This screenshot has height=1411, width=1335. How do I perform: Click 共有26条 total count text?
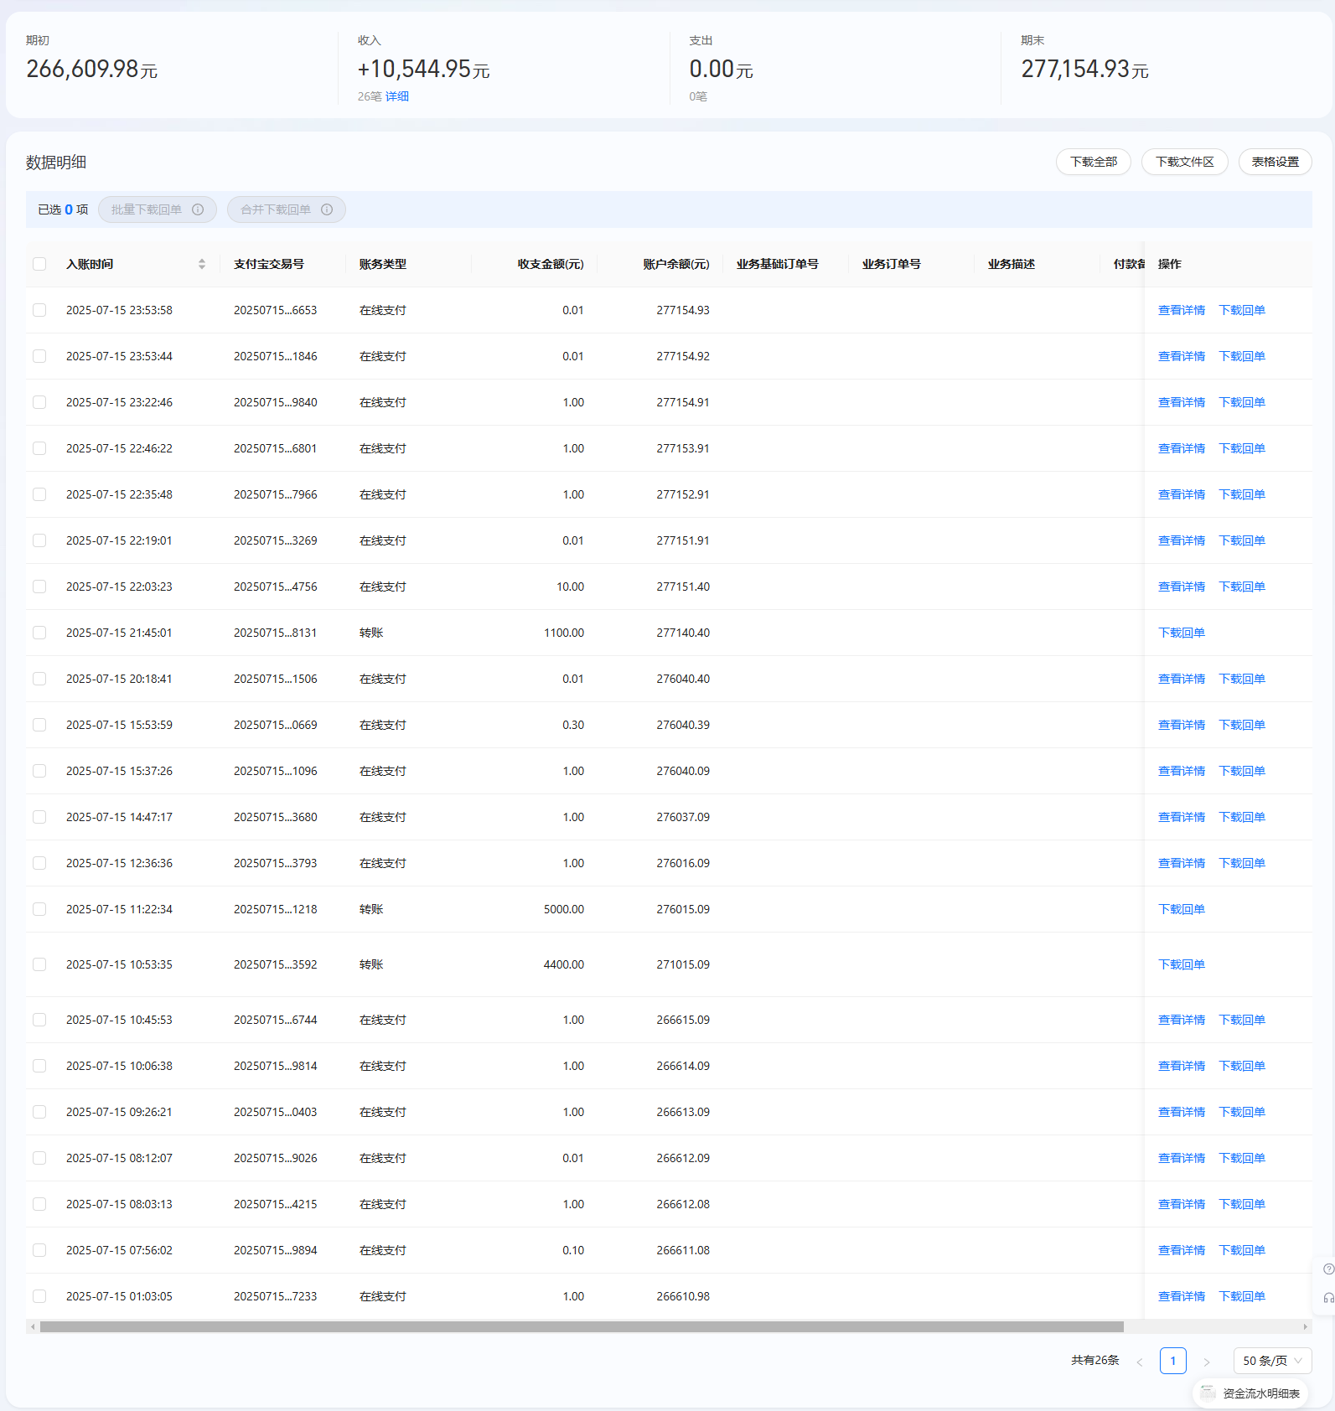[1094, 1361]
